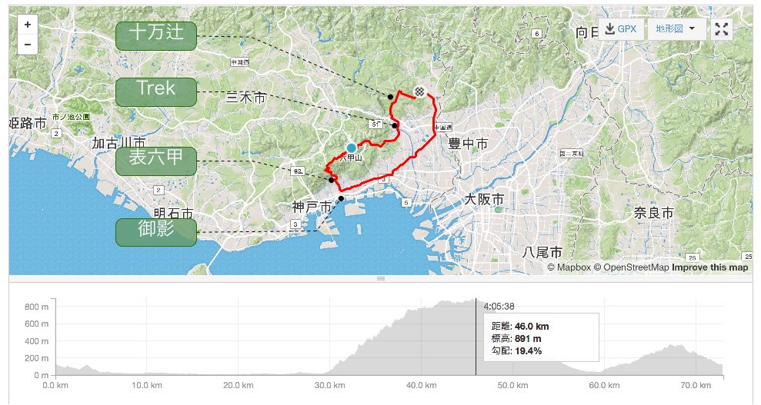Select the Trek label box
Image resolution: width=761 pixels, height=405 pixels.
(156, 91)
